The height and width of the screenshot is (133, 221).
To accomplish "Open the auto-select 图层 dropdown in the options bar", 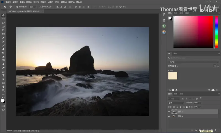I will point(33,7).
